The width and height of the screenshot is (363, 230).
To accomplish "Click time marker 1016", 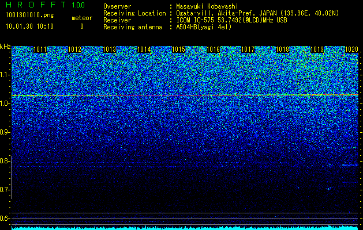I will 213,49.
